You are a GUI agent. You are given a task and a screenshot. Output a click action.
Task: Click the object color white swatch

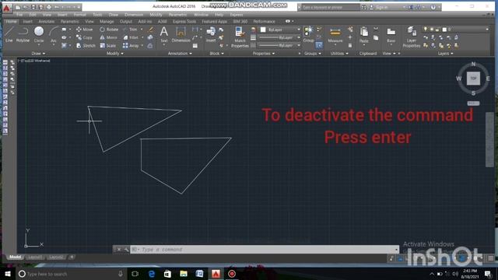263,30
